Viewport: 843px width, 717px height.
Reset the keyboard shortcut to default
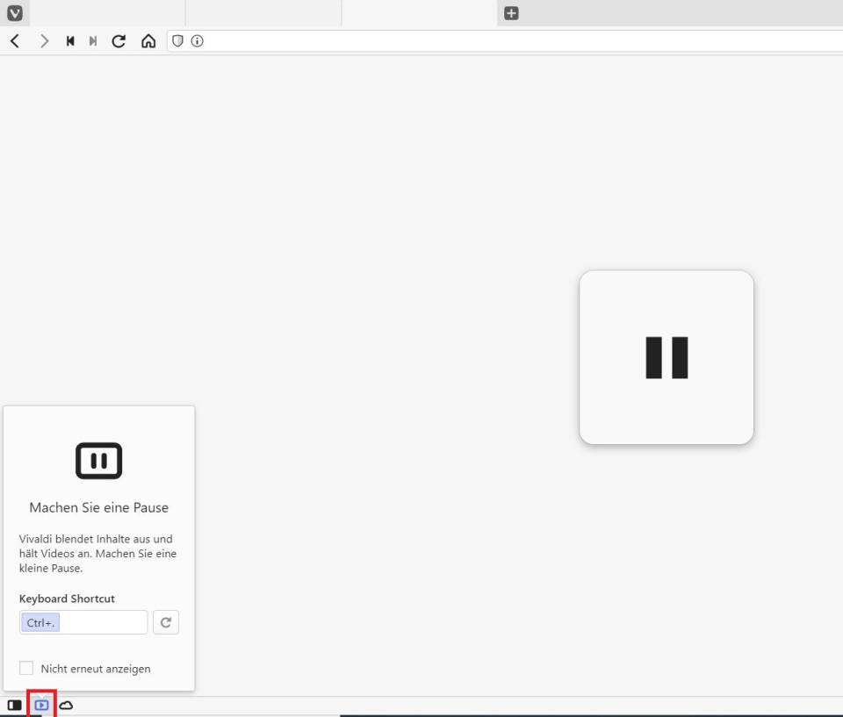click(166, 622)
